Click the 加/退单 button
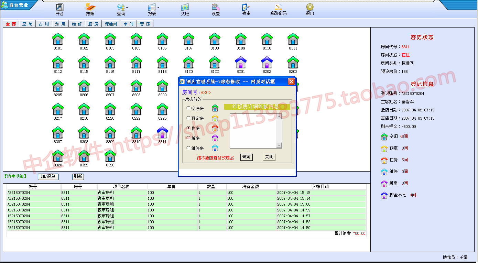The image size is (478, 263). tap(48, 177)
